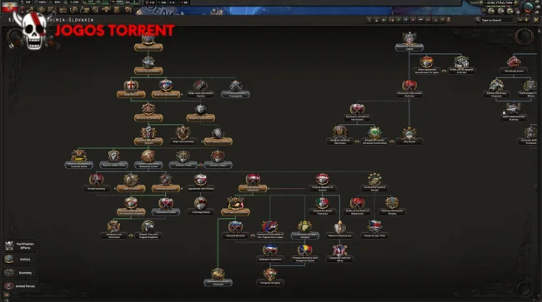
Task: Select the Align with Germany focus icon
Action: [183, 133]
